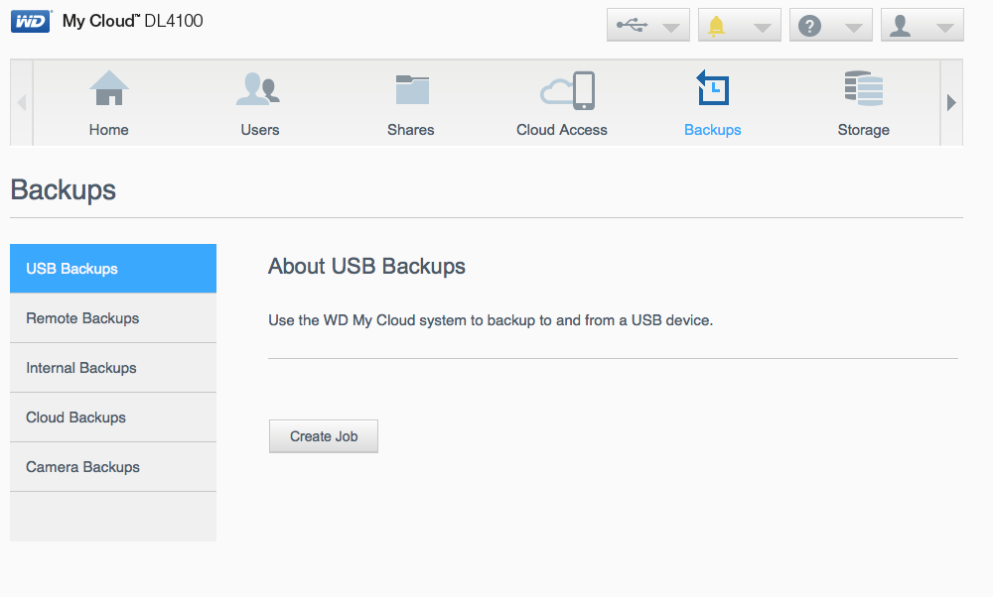Click the Shares folder icon
This screenshot has width=993, height=597.
pos(412,89)
